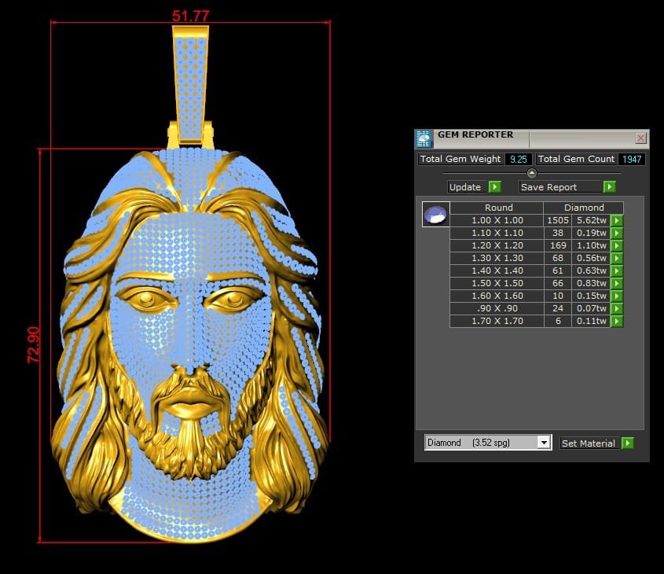Click green arrow for 1.20 X 1.20 row
Image resolution: width=664 pixels, height=574 pixels.
(x=617, y=246)
